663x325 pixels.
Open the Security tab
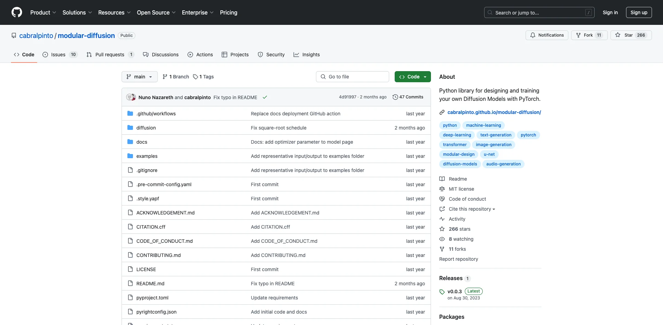pos(271,55)
